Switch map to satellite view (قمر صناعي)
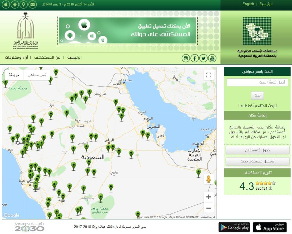292x234 pixels. coord(37,75)
